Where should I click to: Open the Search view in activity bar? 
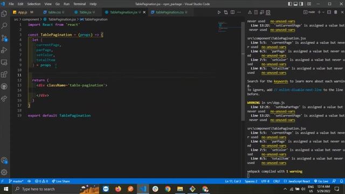(4, 25)
